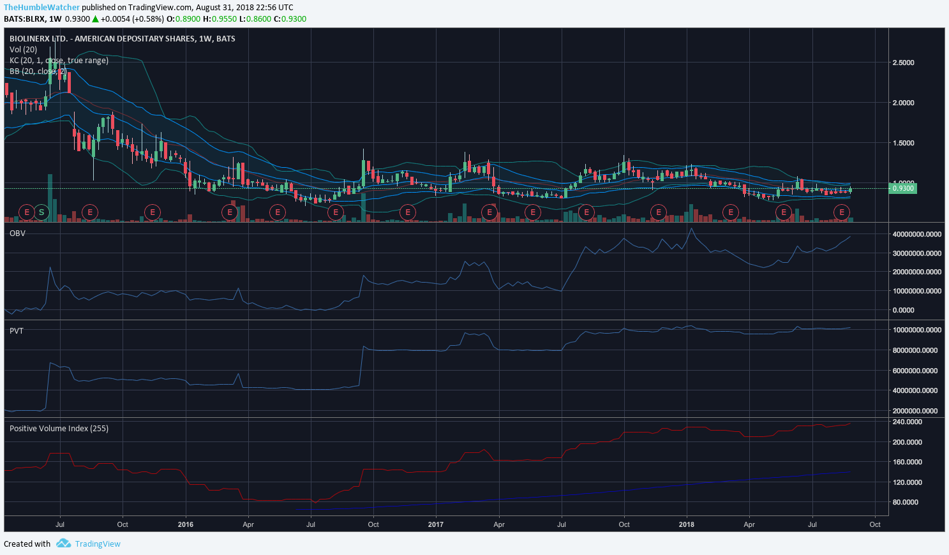Select the PVT pane label
The image size is (949, 555).
click(x=17, y=331)
